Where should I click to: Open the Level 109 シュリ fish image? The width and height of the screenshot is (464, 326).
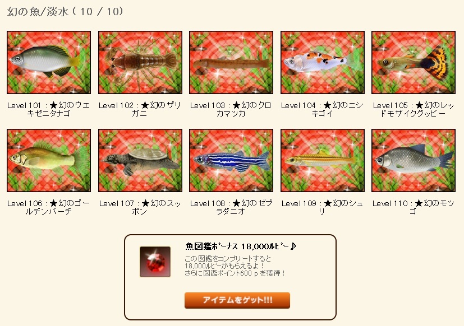[x=323, y=161]
